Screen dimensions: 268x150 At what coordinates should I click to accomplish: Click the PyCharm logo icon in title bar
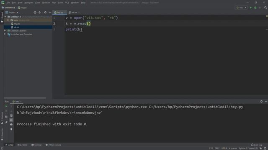(x=3, y=2)
